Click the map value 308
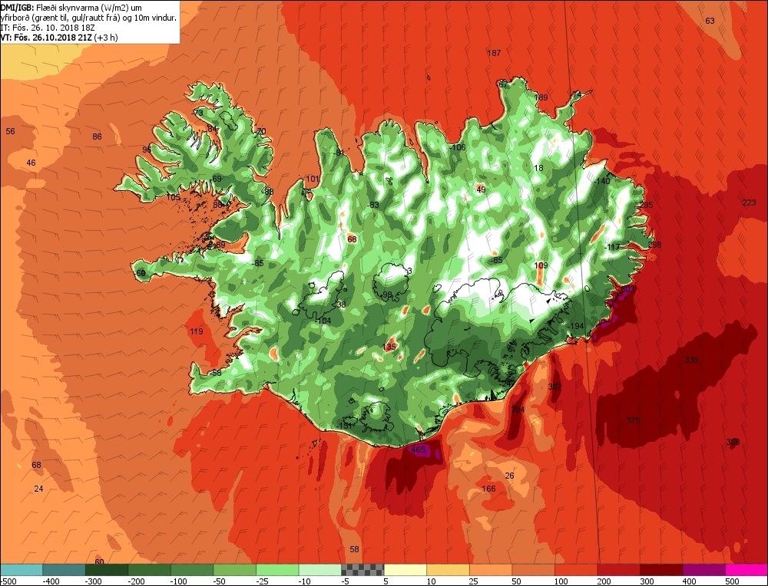The height and width of the screenshot is (586, 768). tap(733, 442)
